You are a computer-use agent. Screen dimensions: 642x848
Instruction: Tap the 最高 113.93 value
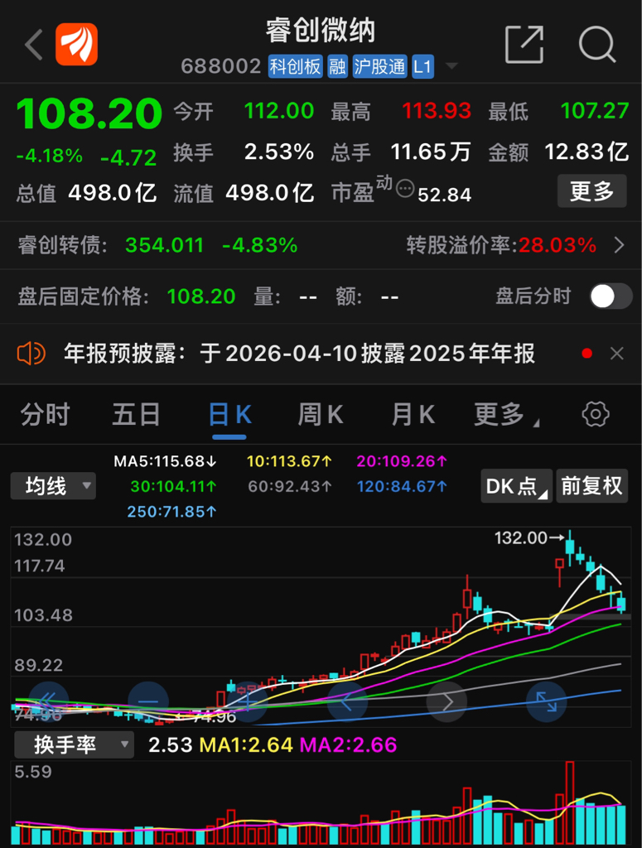437,112
